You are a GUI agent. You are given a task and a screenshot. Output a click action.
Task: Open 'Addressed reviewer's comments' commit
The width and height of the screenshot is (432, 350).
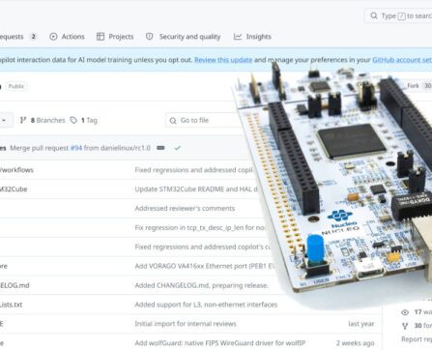click(185, 208)
